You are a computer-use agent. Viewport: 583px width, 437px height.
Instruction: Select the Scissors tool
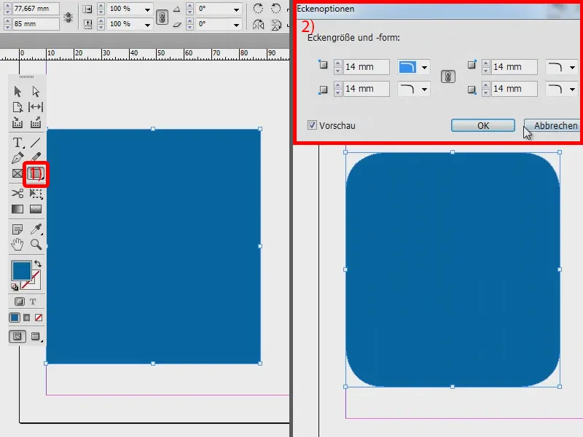(x=17, y=193)
